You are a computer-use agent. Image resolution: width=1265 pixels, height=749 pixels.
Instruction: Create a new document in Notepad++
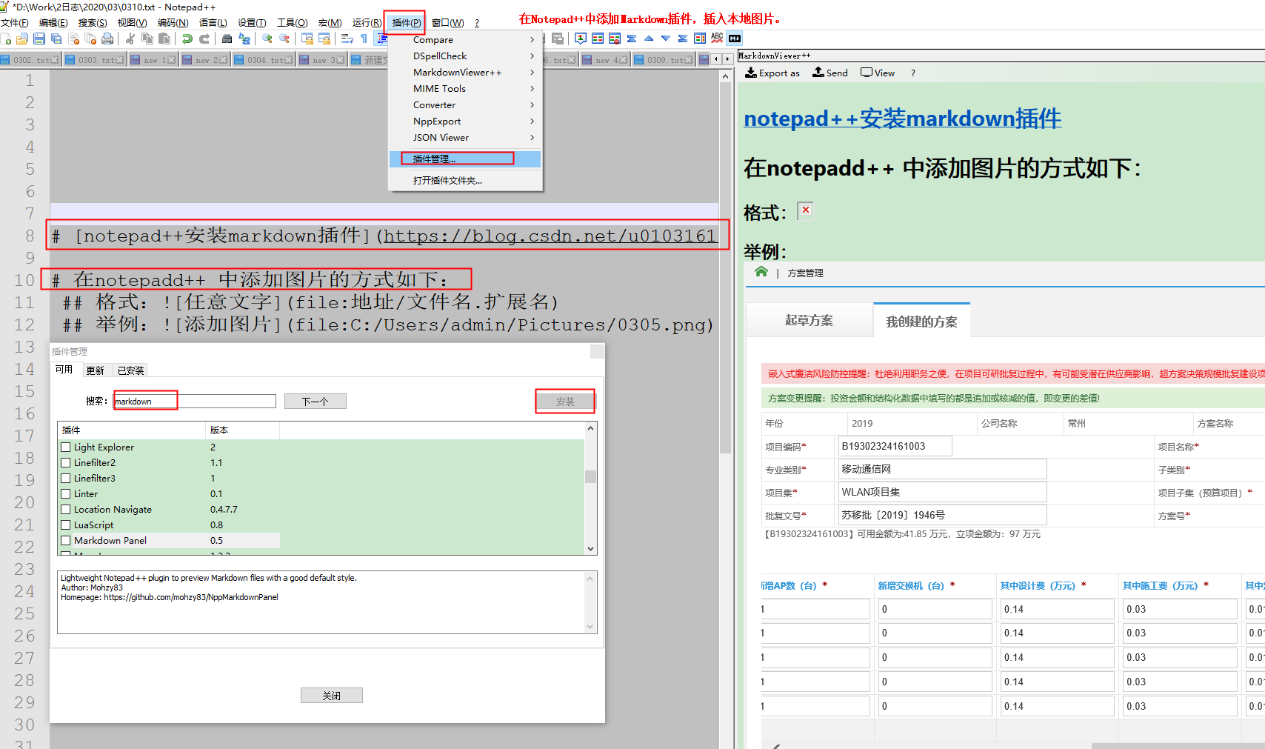point(5,39)
